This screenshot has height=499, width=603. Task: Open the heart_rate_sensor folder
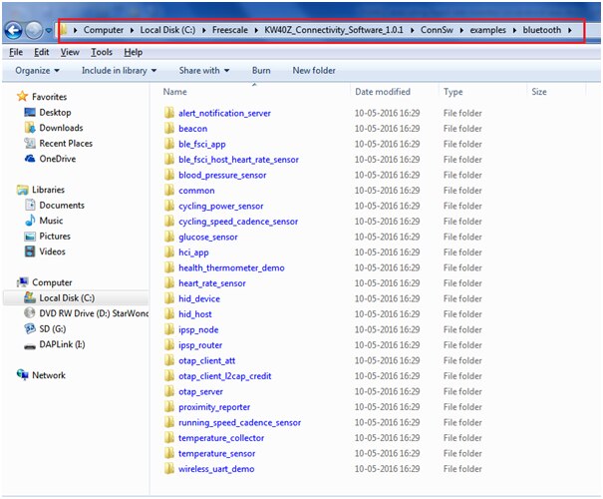click(x=211, y=283)
